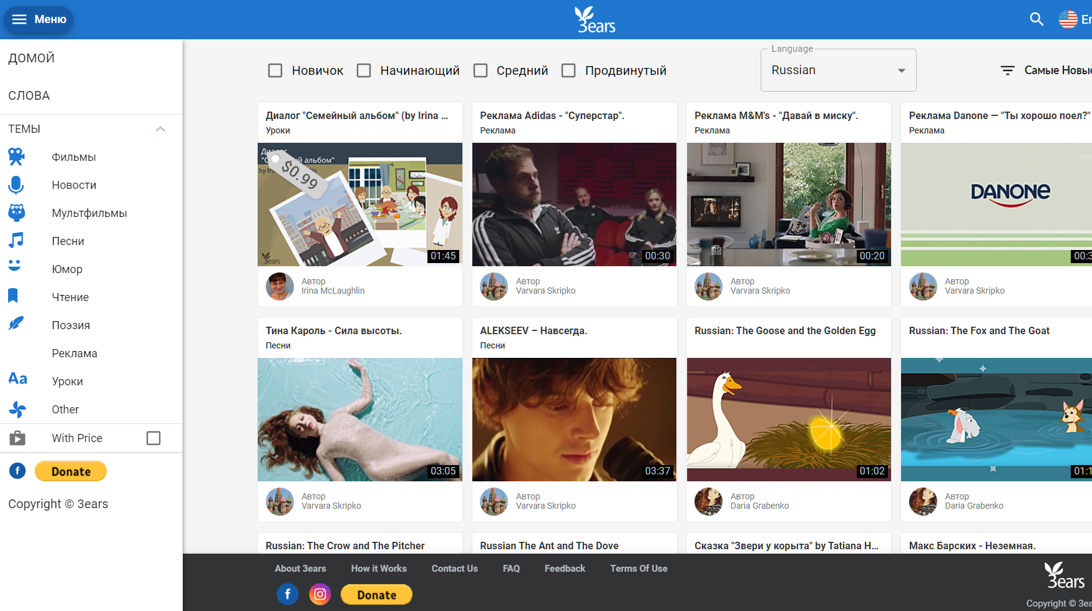Select the Поэзия feather icon
This screenshot has height=611, width=1092.
[x=17, y=324]
